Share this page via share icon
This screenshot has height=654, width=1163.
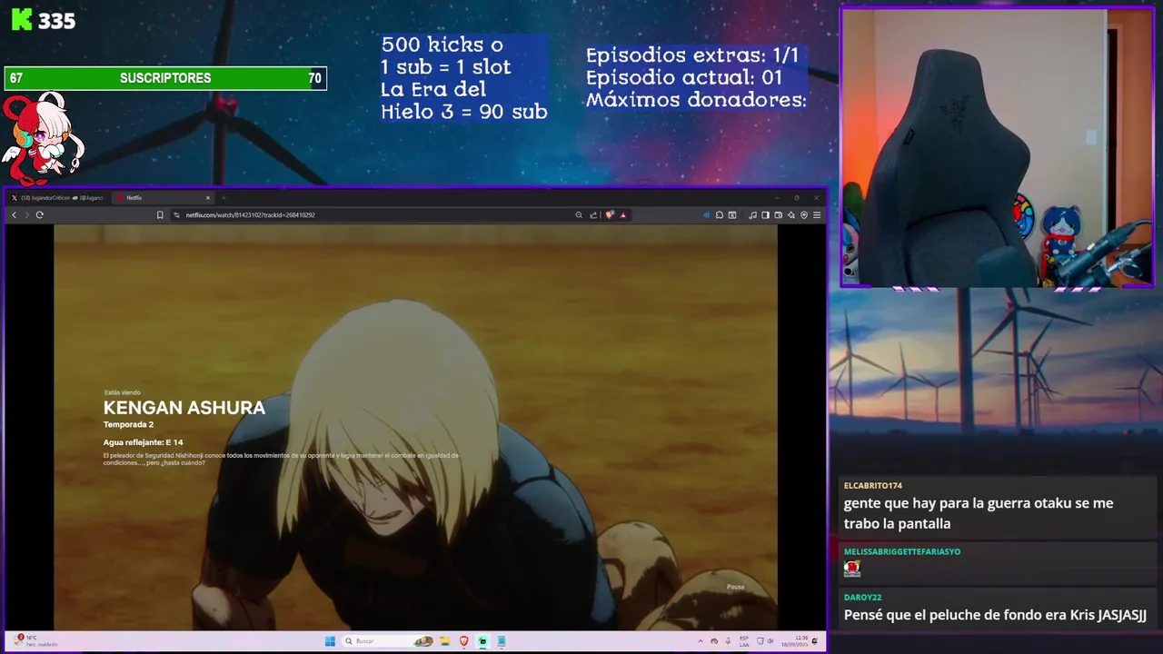(593, 215)
